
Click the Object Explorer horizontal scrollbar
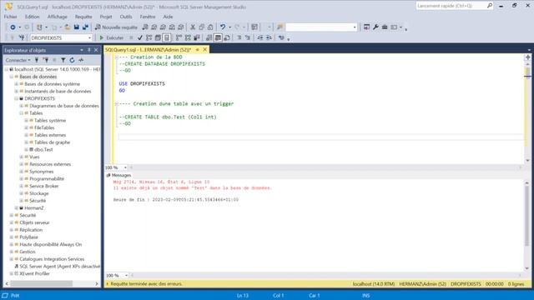point(41,283)
